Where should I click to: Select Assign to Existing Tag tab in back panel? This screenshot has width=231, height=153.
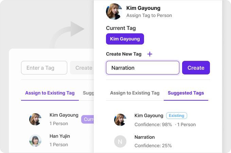(50, 93)
